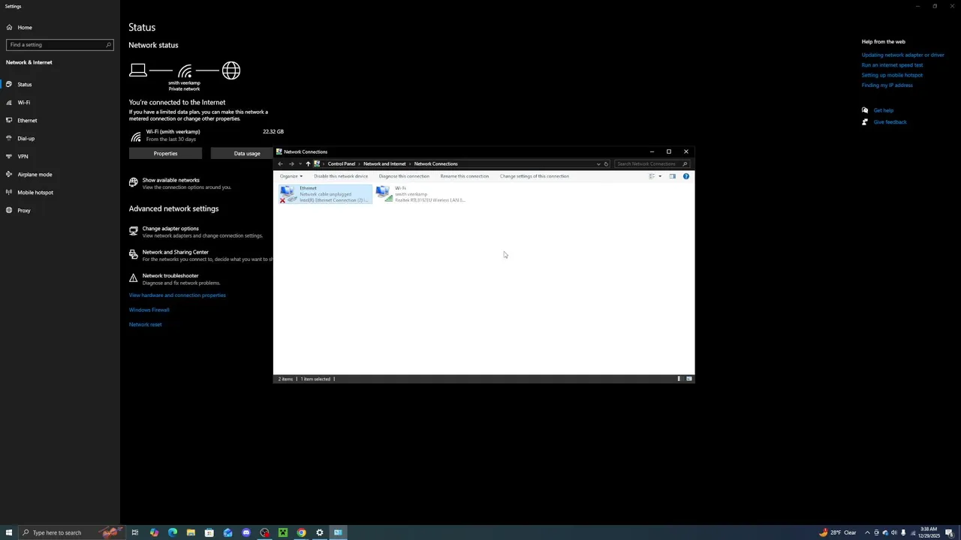
Task: Open the Network reset link
Action: (146, 324)
